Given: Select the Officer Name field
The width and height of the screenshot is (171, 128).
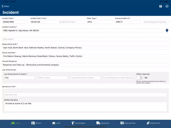Looking at the screenshot, I should click(52, 78).
